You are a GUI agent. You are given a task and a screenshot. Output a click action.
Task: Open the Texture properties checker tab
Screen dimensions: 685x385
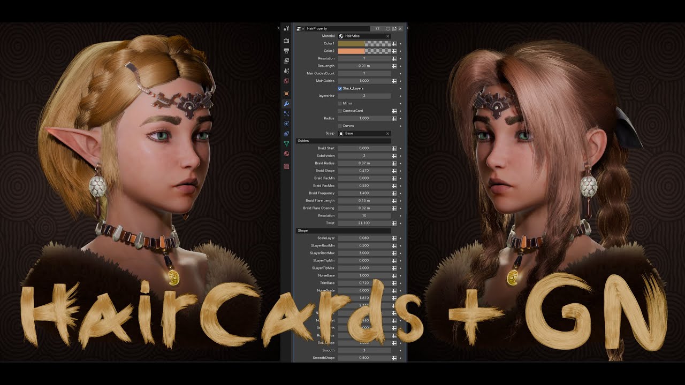tap(286, 166)
